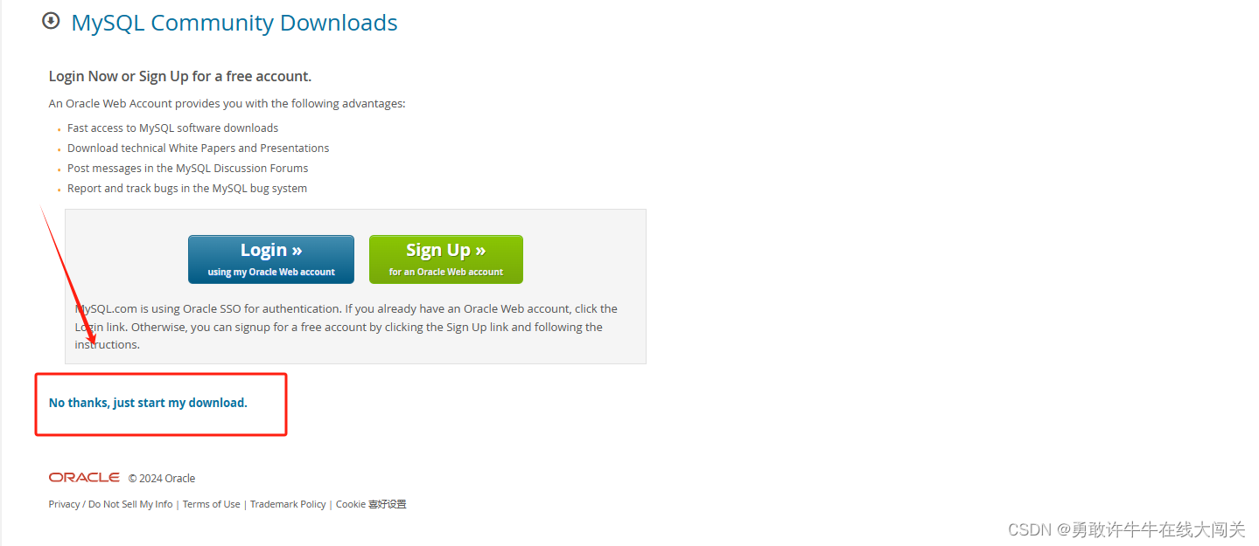Open the Terms of Use link

click(211, 504)
